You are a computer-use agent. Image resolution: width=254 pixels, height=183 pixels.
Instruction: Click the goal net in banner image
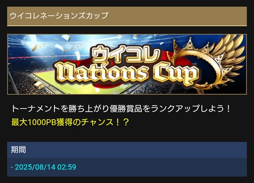(124, 87)
